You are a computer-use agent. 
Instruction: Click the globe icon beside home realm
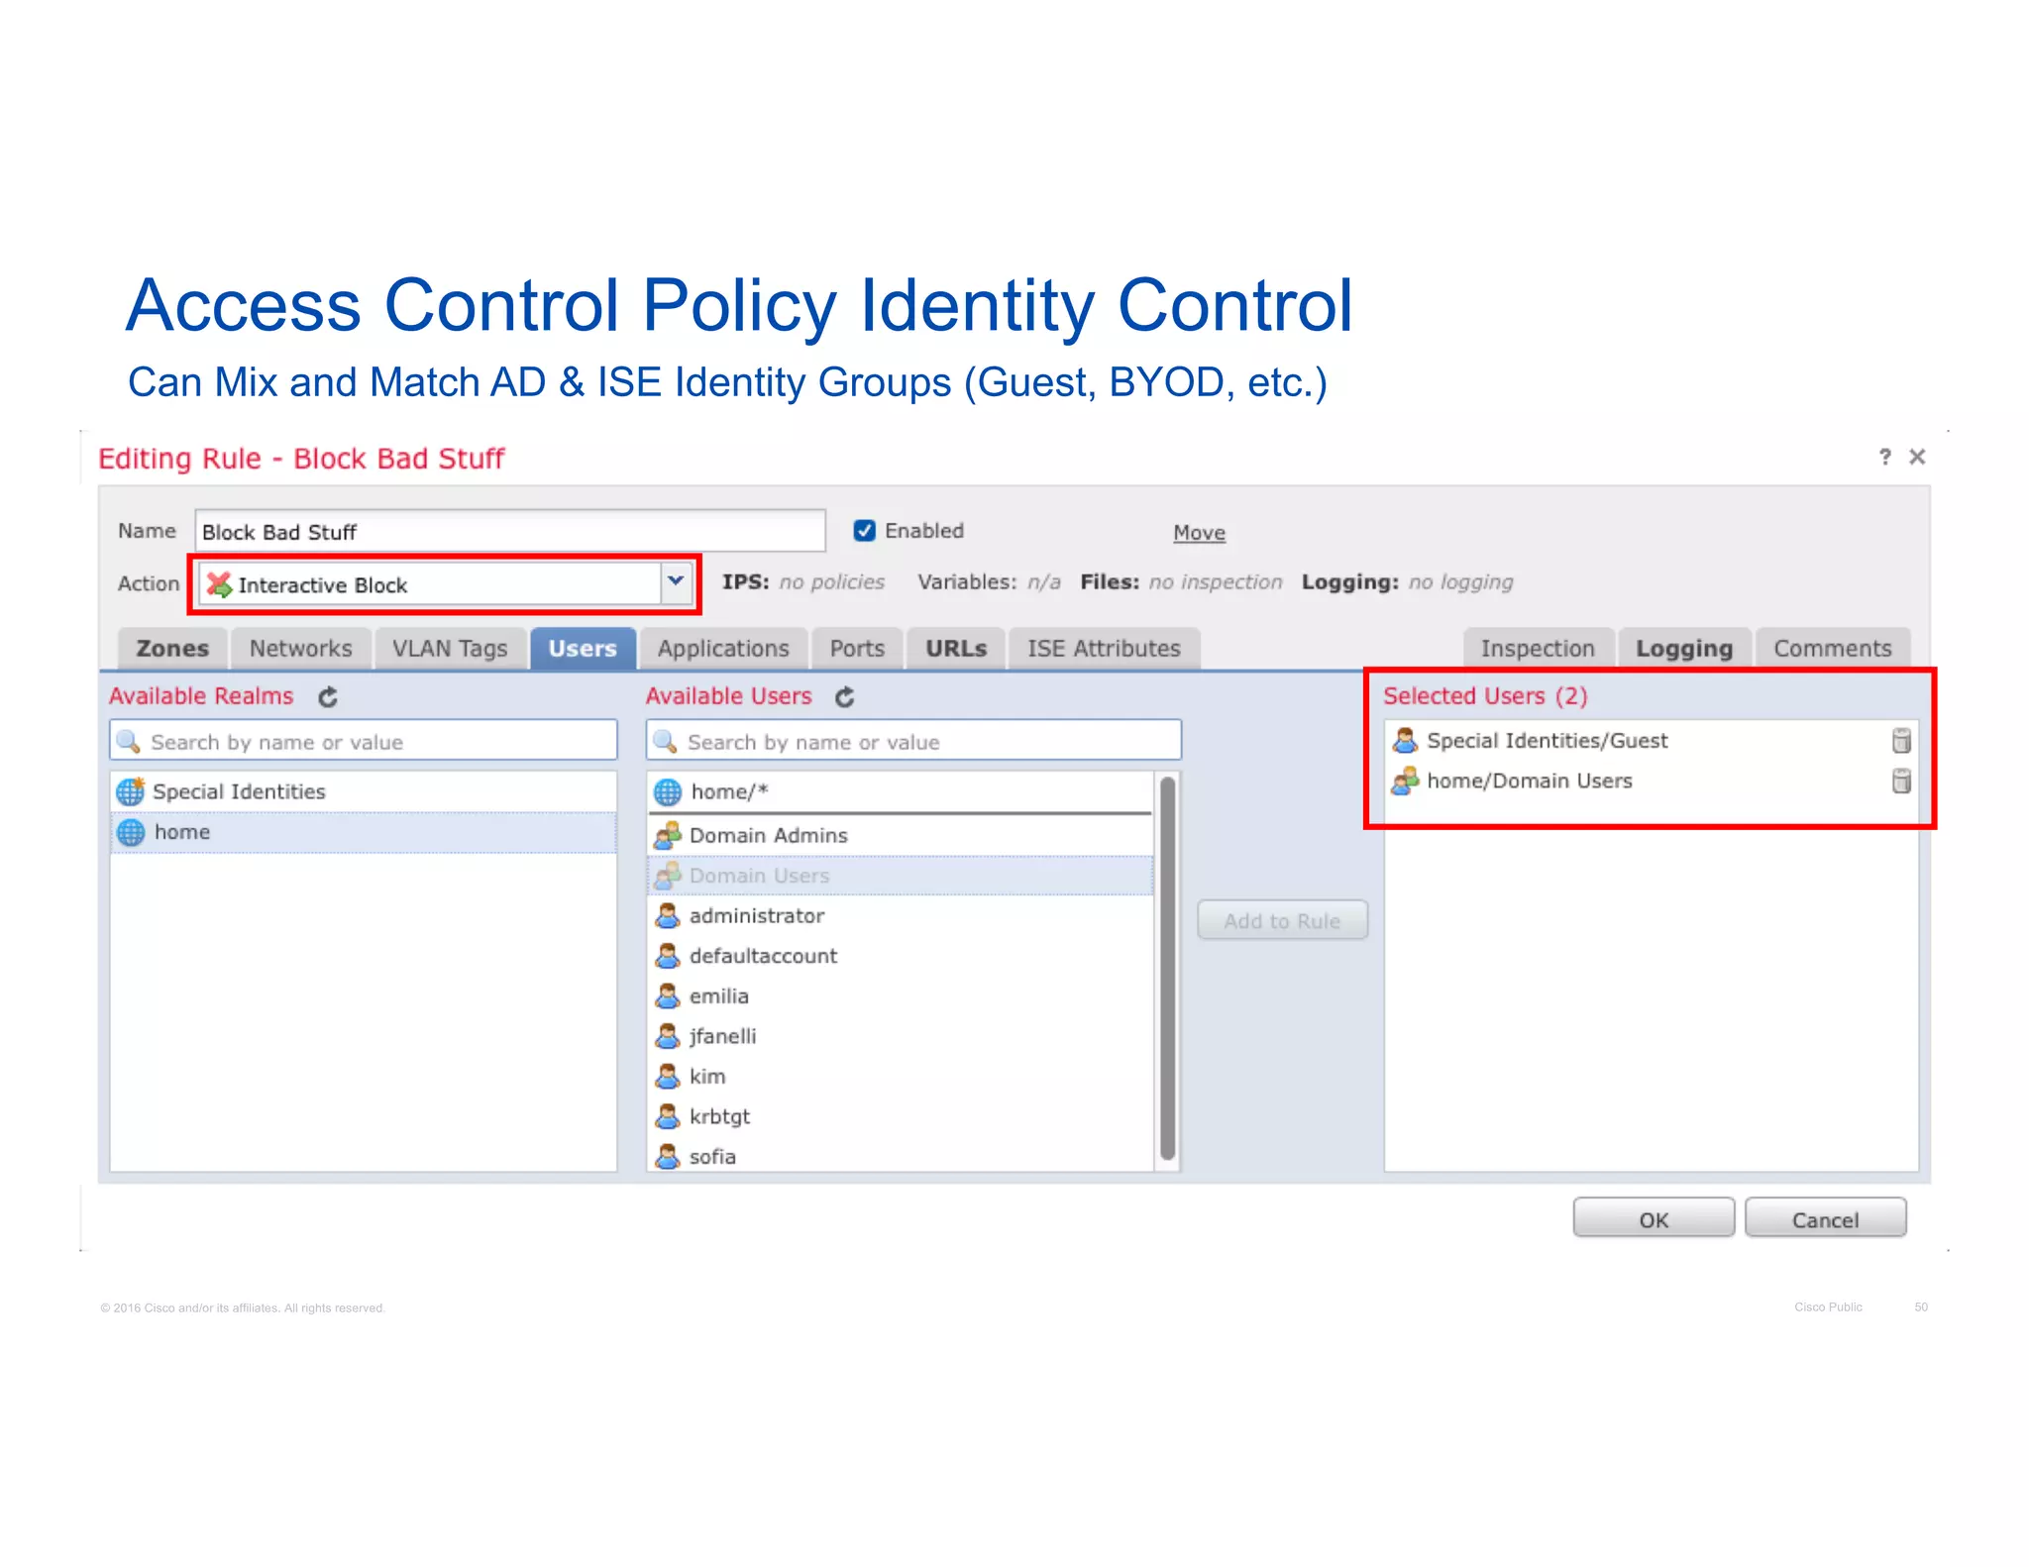point(131,832)
